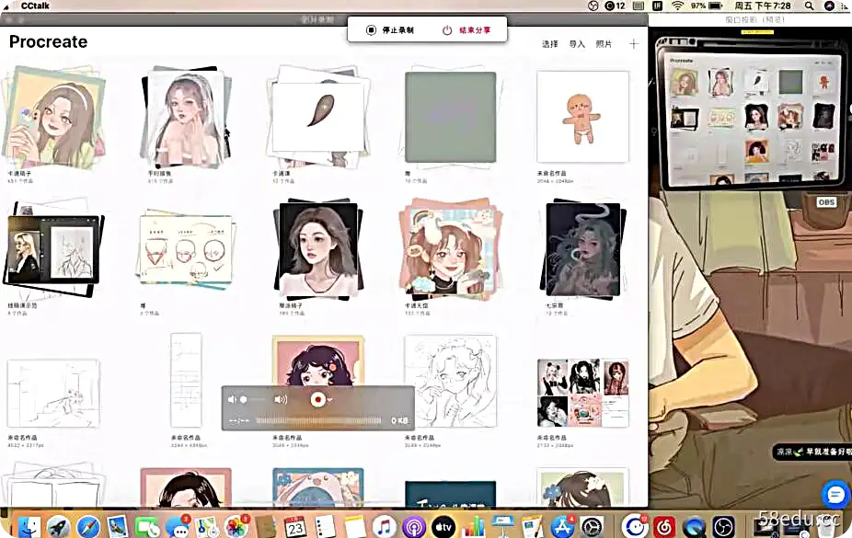Open the stack with photo and line sketch
This screenshot has height=538, width=852.
click(x=53, y=250)
